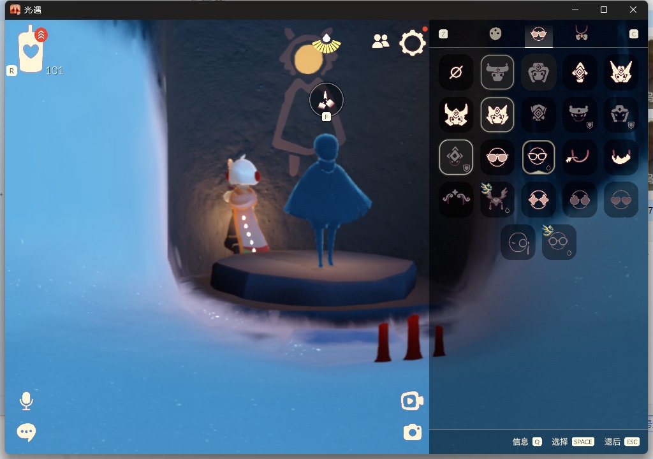This screenshot has height=459, width=653.
Task: Click the R key hint badge
Action: (x=11, y=71)
